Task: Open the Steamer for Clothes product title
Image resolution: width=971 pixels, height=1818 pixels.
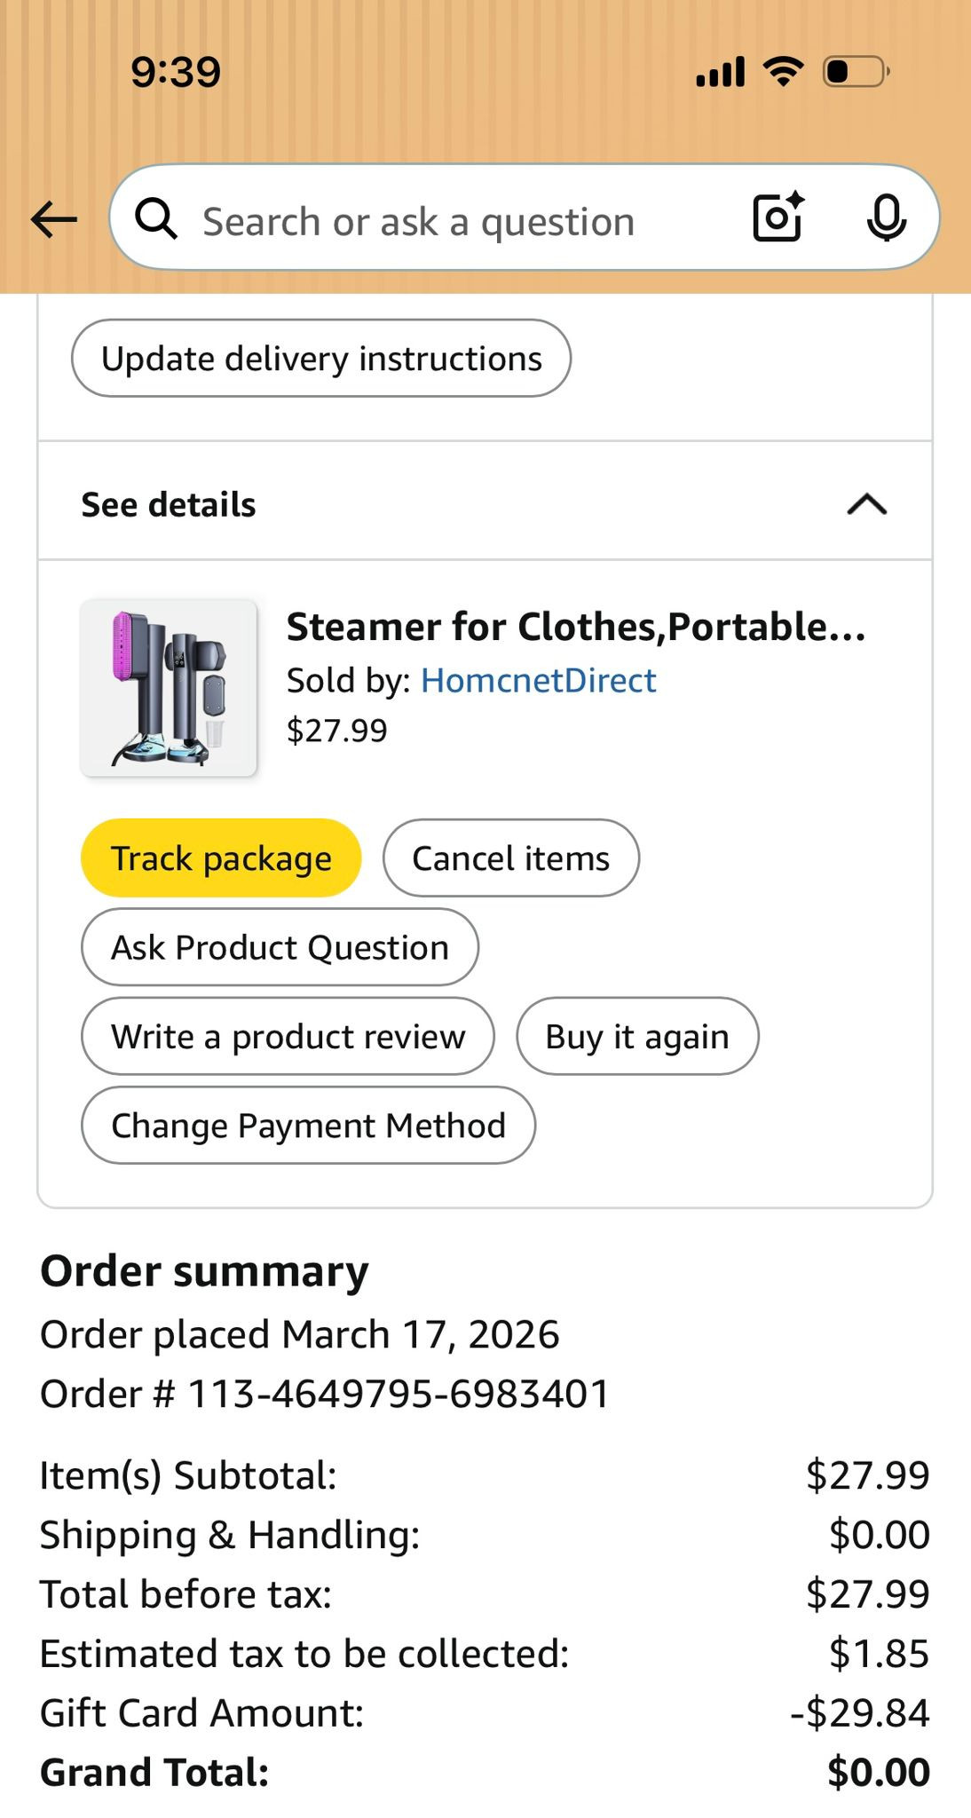Action: pyautogui.click(x=575, y=628)
